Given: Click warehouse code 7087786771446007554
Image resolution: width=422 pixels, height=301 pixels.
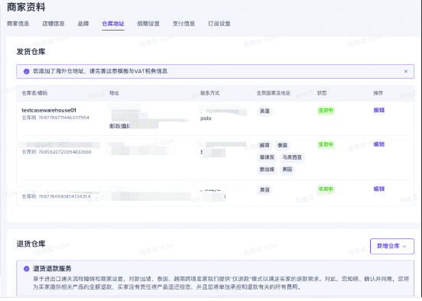Looking at the screenshot, I should click(x=63, y=118).
